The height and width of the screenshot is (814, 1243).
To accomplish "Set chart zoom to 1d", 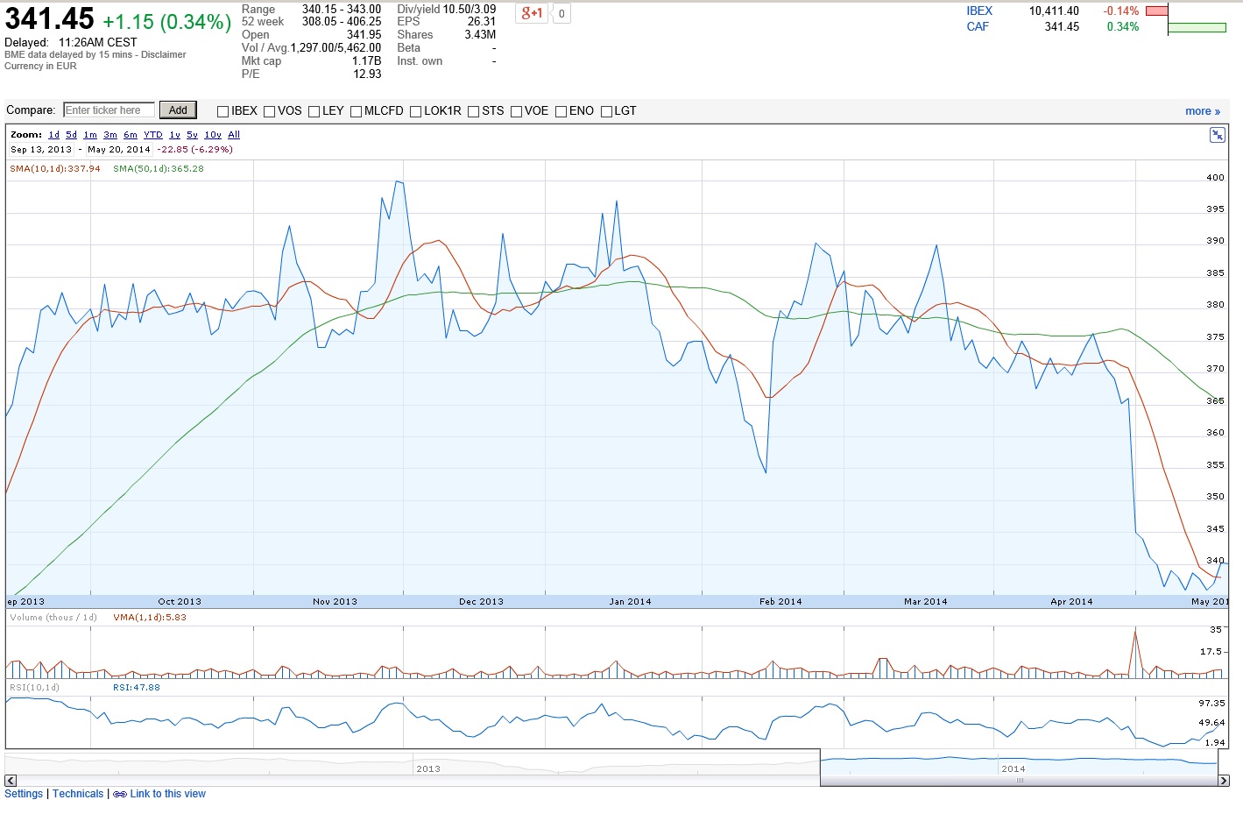I will pos(54,135).
